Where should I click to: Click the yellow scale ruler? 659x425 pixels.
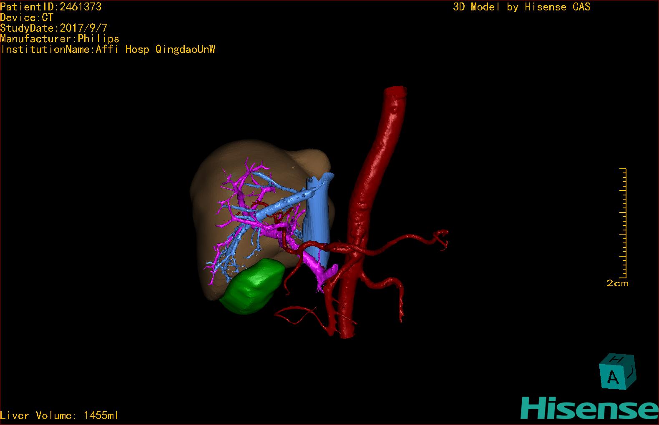coord(623,223)
